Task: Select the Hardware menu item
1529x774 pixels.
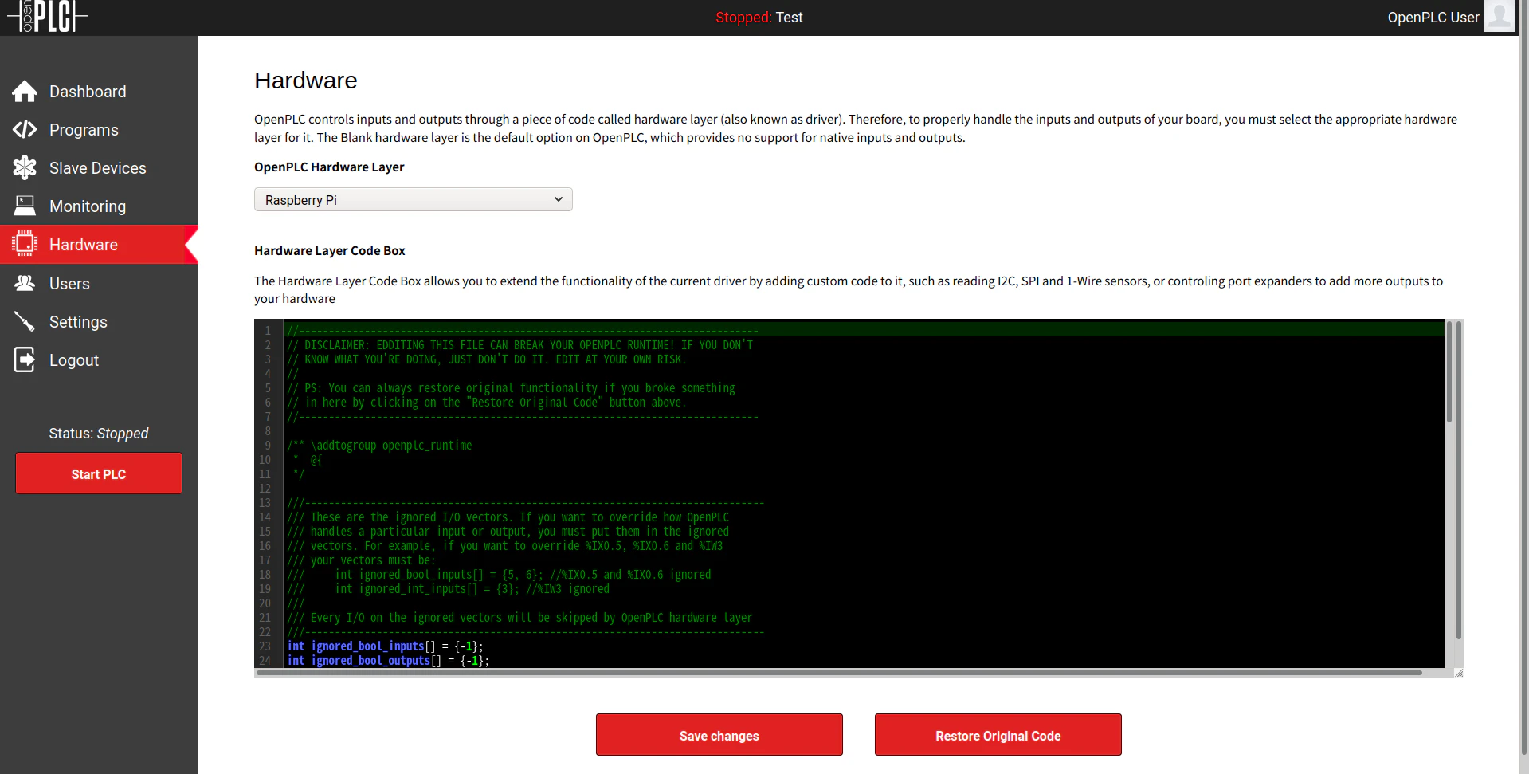Action: pyautogui.click(x=99, y=245)
